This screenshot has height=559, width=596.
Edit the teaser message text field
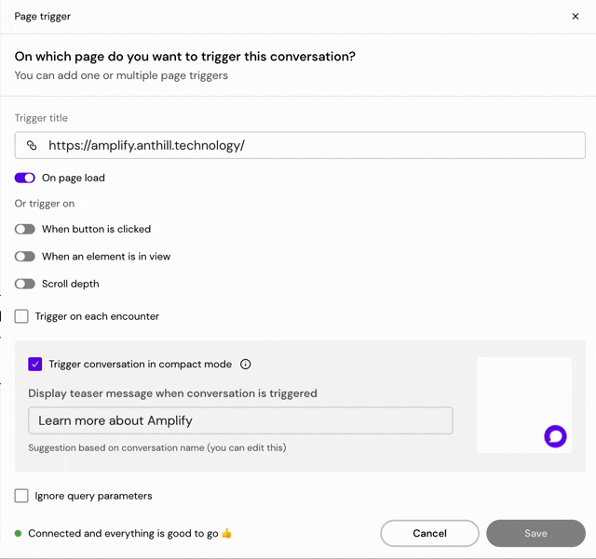click(240, 420)
